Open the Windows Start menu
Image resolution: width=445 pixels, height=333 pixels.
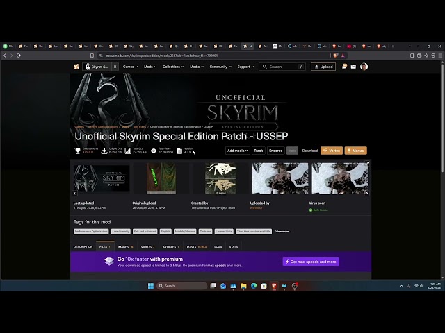coord(151,286)
